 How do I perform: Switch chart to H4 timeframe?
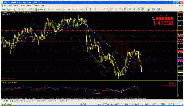pyautogui.click(x=69, y=9)
